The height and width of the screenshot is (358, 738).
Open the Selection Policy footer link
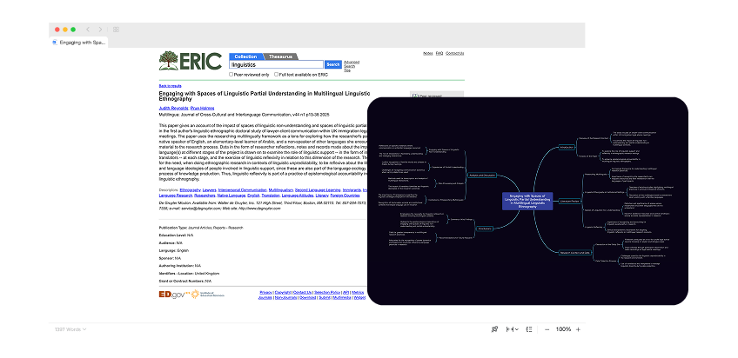coord(326,292)
